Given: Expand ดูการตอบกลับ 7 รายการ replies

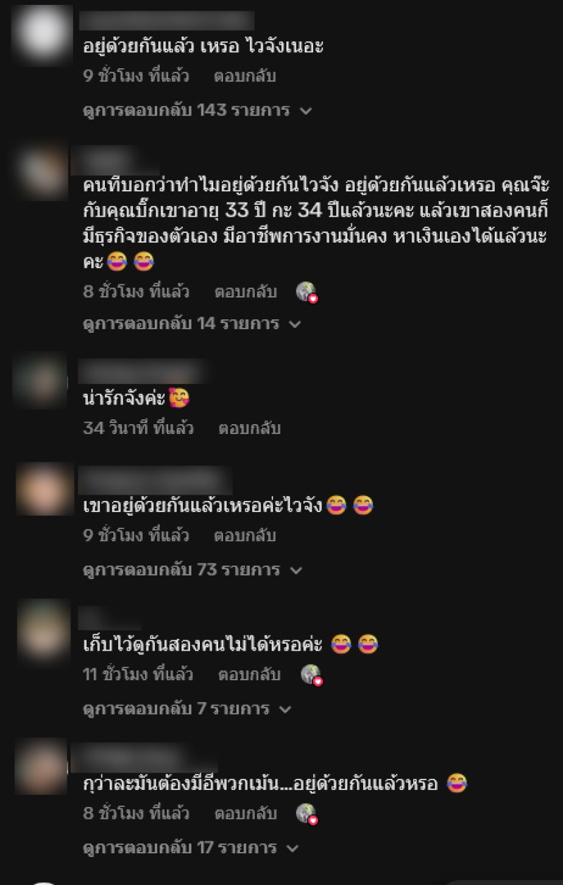Looking at the screenshot, I should [186, 709].
